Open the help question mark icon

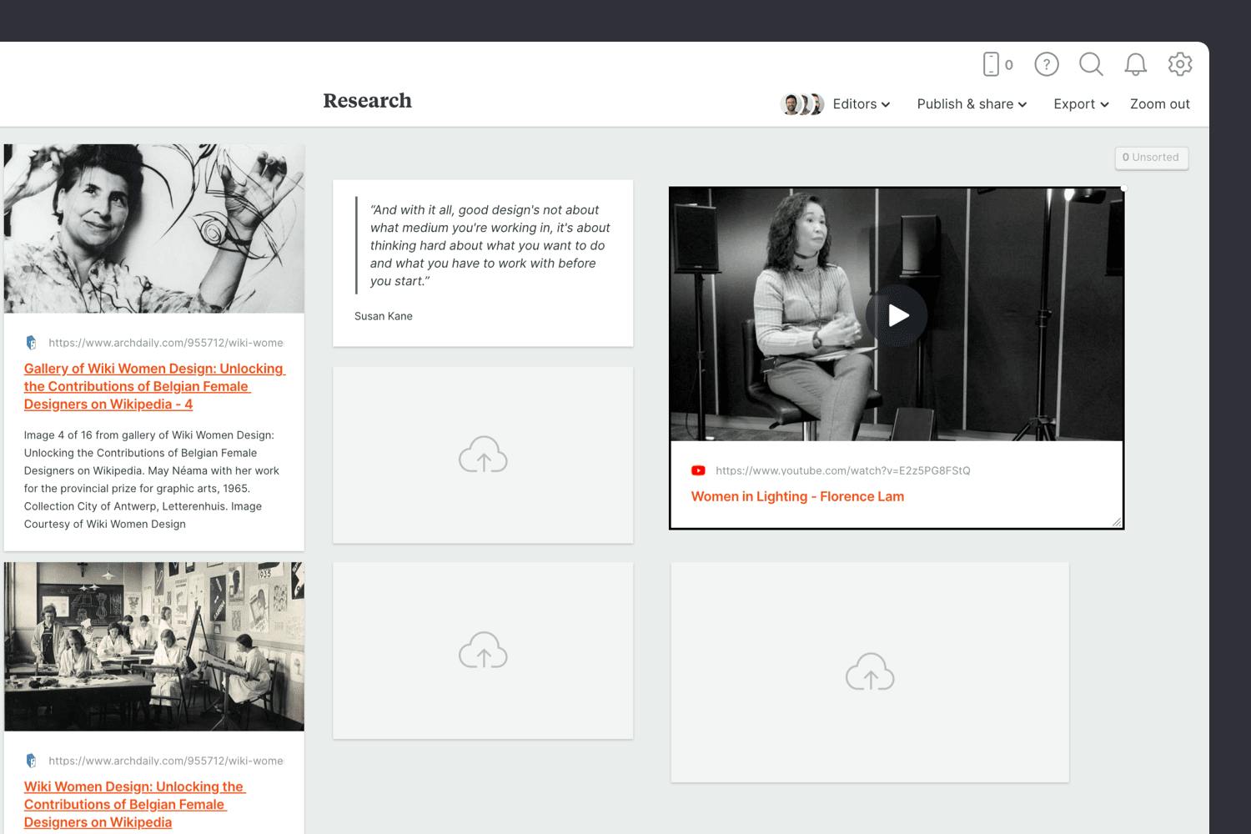click(x=1046, y=64)
